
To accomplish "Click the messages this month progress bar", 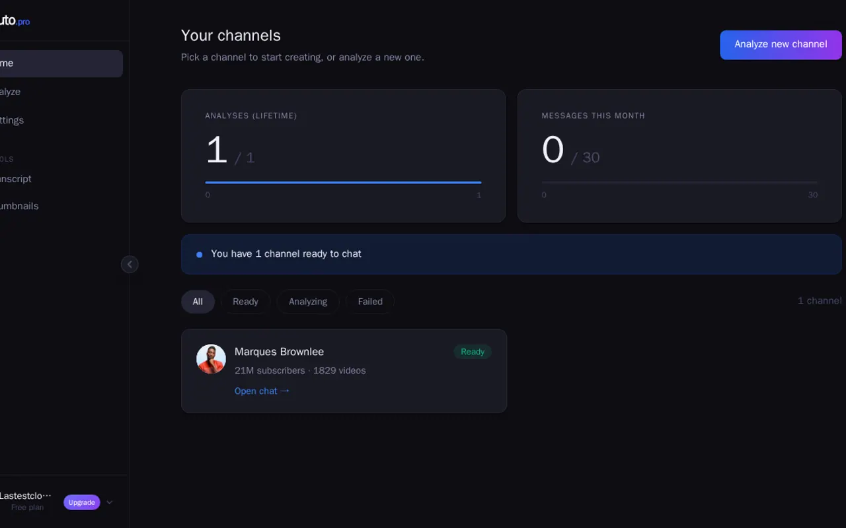I will click(x=679, y=182).
